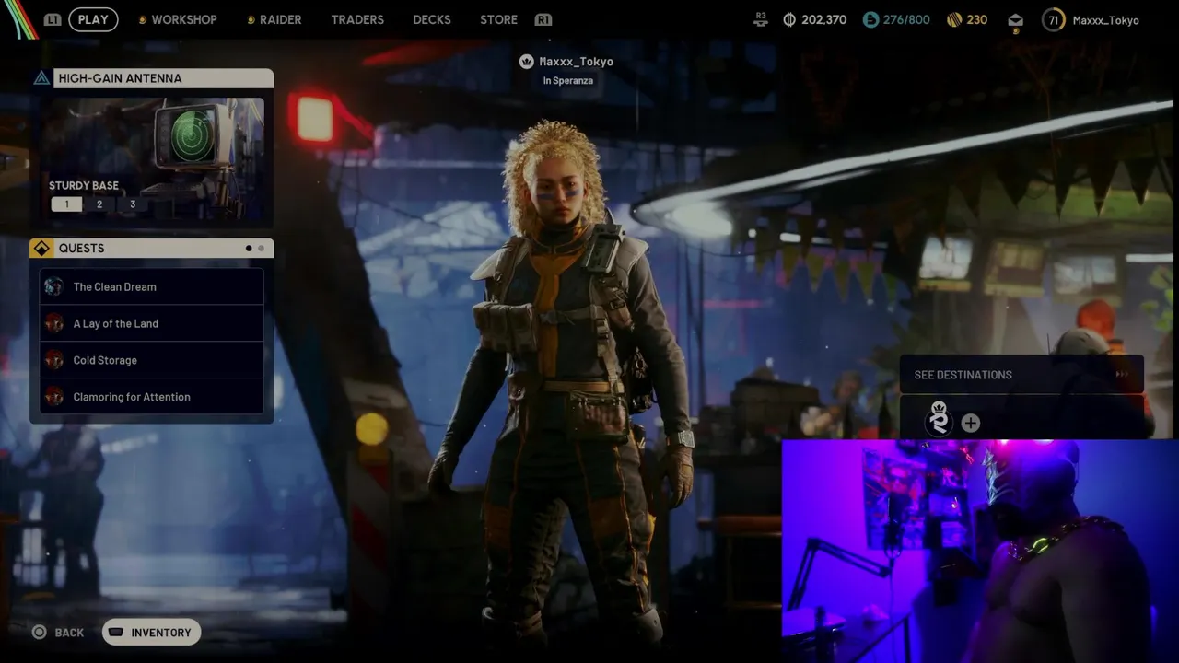Viewport: 1179px width, 663px height.
Task: Click the gold striped token icon
Action: pyautogui.click(x=954, y=19)
